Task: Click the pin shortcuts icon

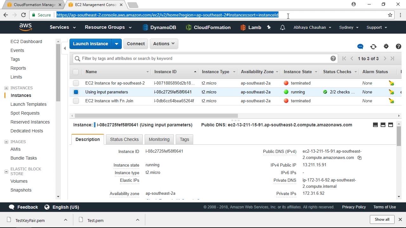Action: point(269,28)
